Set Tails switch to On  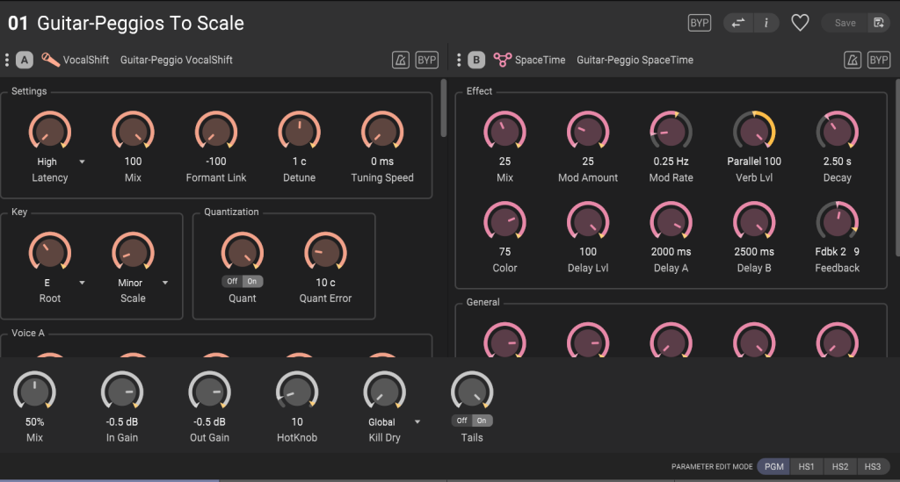(483, 420)
